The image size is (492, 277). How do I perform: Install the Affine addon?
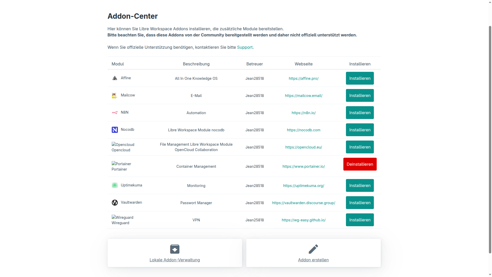coord(360,78)
